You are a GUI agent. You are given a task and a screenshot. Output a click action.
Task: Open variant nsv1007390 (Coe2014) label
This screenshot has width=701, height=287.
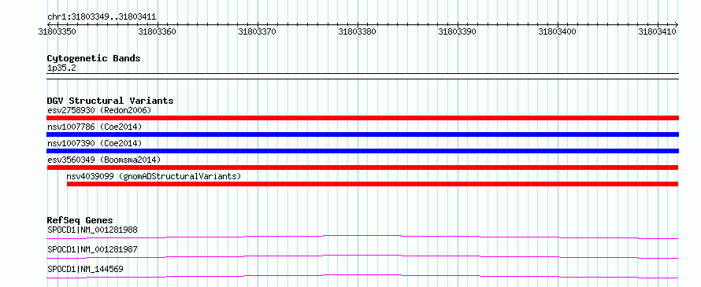(95, 143)
